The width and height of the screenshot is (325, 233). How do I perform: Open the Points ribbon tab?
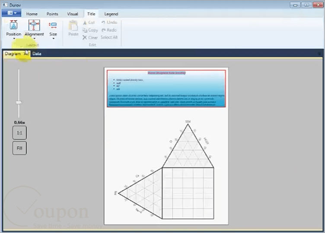52,14
